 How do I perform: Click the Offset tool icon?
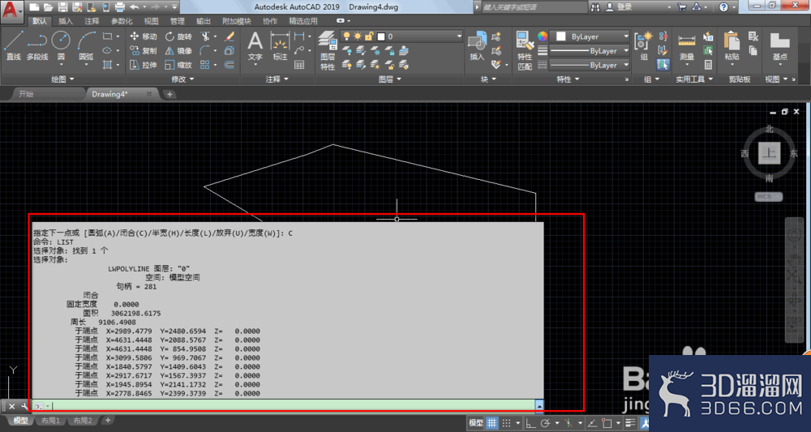click(230, 65)
